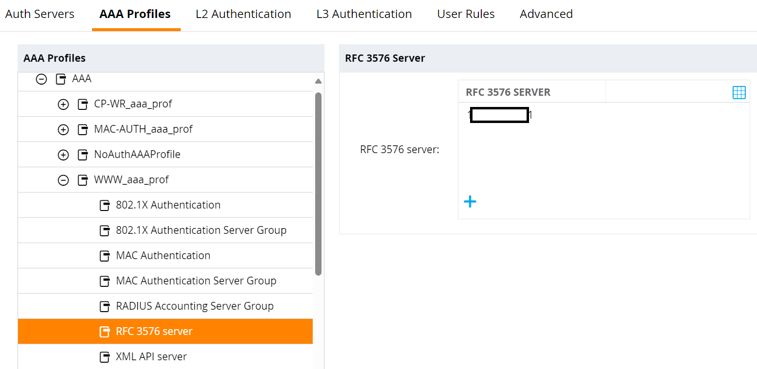Select the existing RFC 3576 server entry
The width and height of the screenshot is (757, 369).
pyautogui.click(x=499, y=115)
